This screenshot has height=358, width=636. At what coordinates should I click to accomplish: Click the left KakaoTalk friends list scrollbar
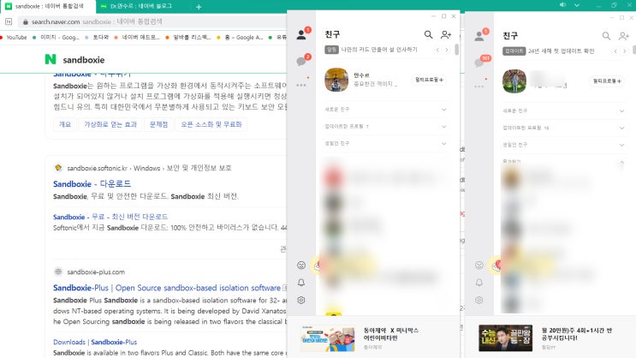click(x=457, y=50)
